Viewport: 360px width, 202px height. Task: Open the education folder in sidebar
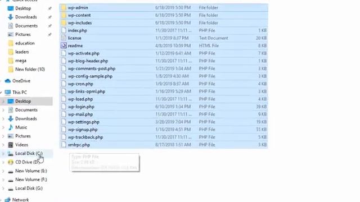(x=25, y=43)
